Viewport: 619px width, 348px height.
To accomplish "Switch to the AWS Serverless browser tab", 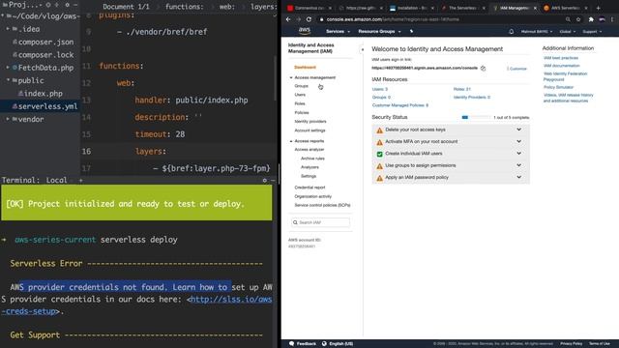I will tap(566, 8).
